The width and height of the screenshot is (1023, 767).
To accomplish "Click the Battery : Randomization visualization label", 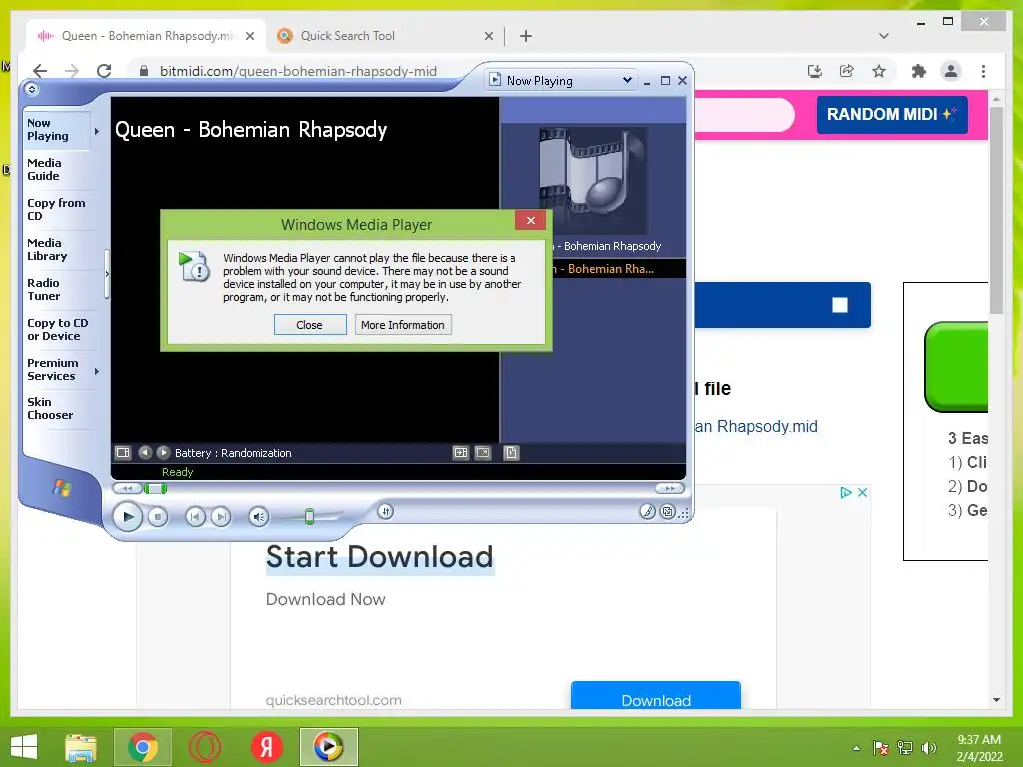I will 233,453.
